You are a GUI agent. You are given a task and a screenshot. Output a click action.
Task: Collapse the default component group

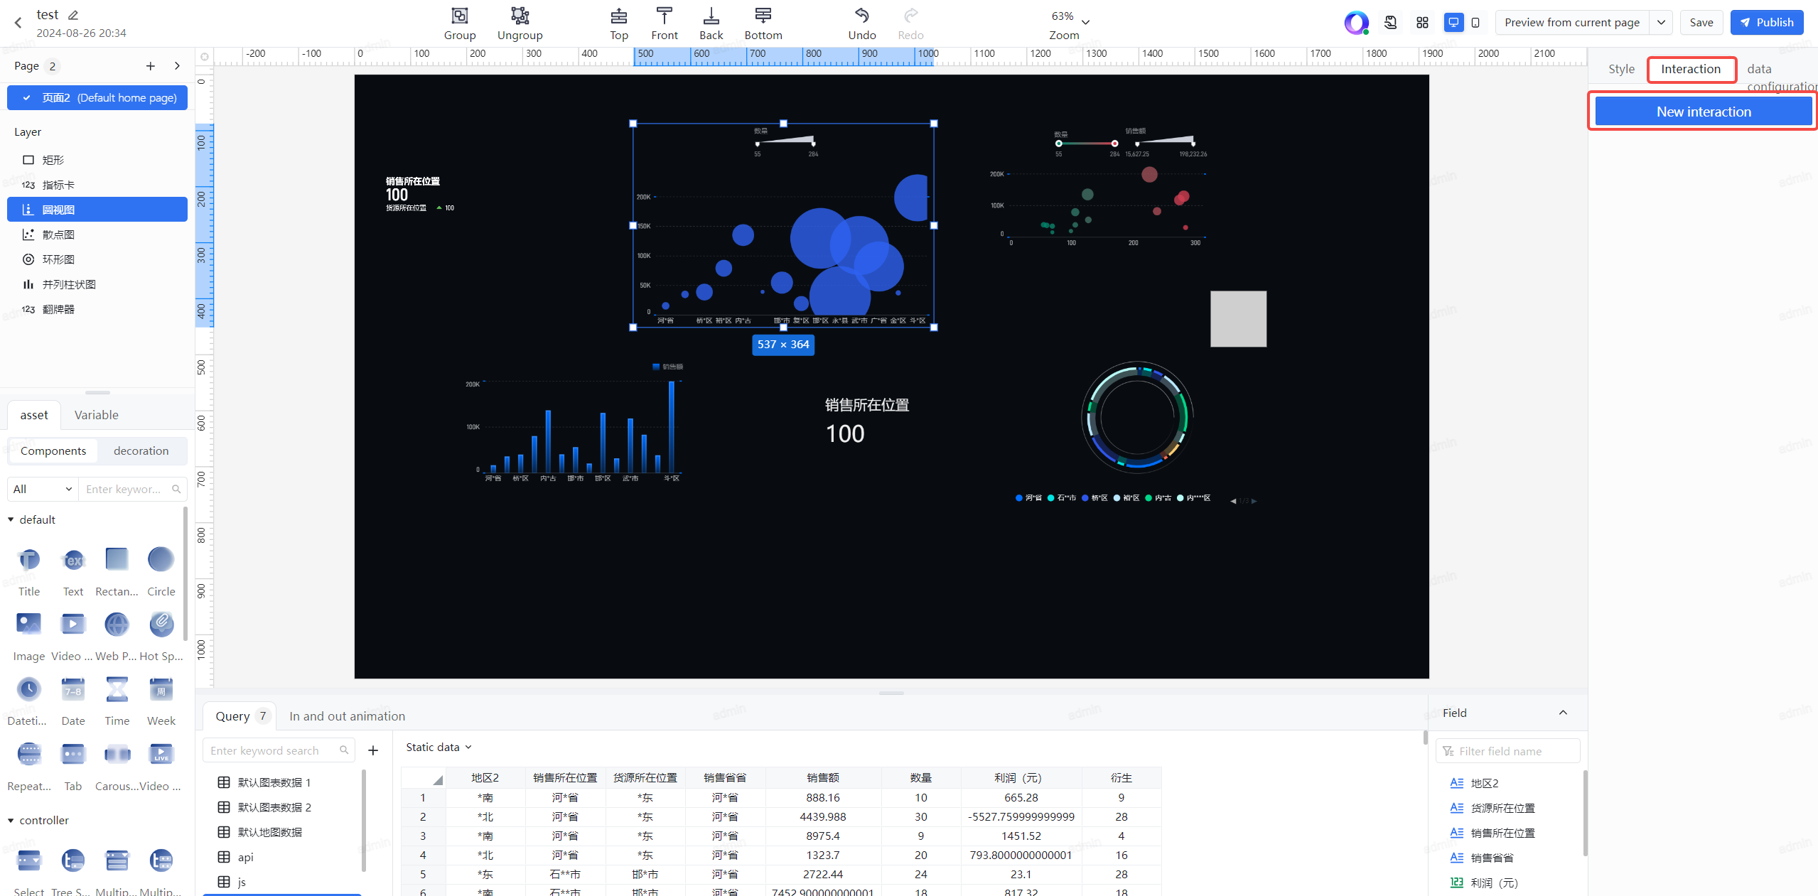pos(11,519)
